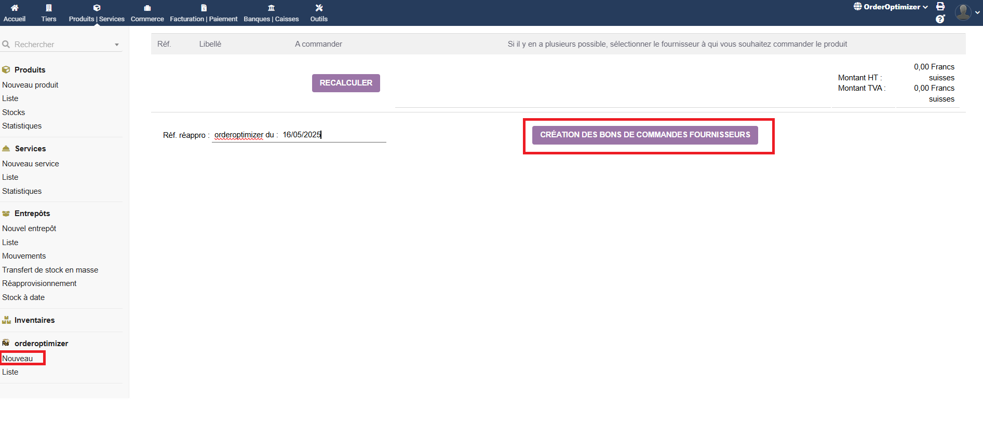983x442 pixels.
Task: Click the Recalculer button
Action: click(x=346, y=83)
